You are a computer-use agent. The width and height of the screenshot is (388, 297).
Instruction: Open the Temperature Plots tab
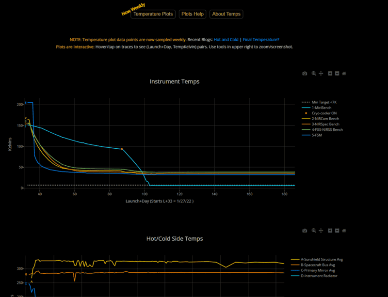click(x=153, y=14)
